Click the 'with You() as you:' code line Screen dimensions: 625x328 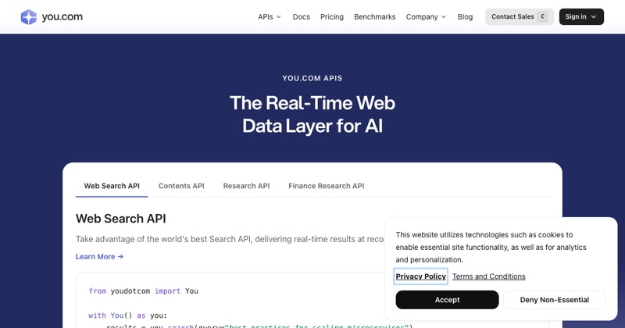128,316
